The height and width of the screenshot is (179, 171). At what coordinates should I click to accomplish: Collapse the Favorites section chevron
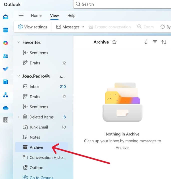[x=19, y=42]
